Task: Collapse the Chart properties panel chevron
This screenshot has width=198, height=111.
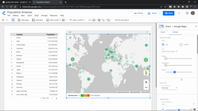Action: [196, 27]
